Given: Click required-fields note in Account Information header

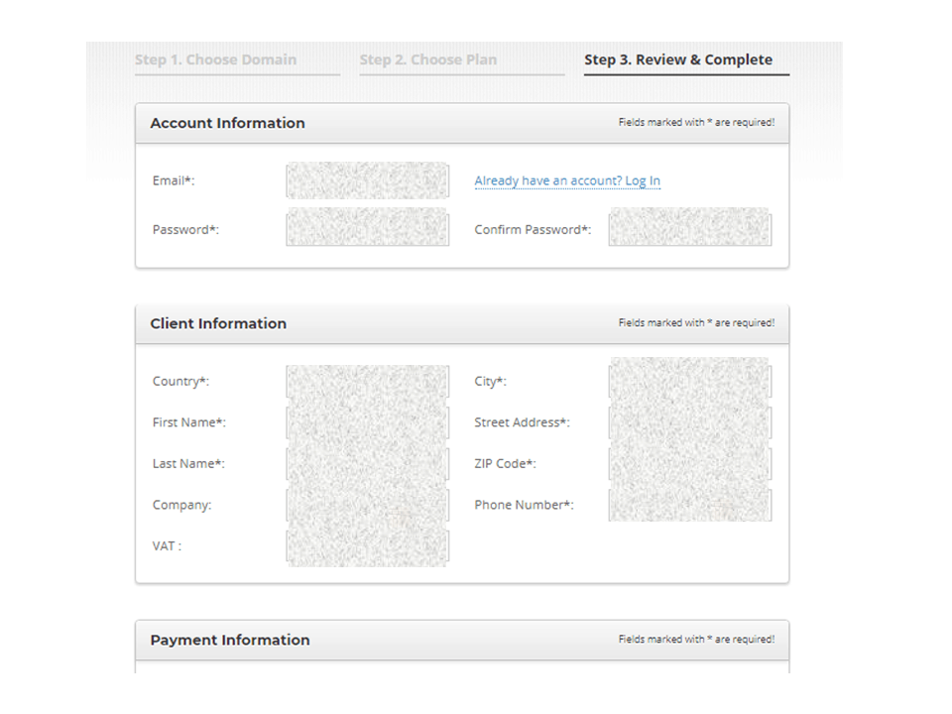Looking at the screenshot, I should click(x=696, y=123).
